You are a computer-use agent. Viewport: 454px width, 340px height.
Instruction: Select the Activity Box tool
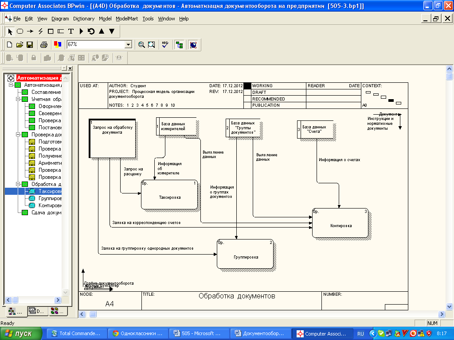click(x=20, y=31)
